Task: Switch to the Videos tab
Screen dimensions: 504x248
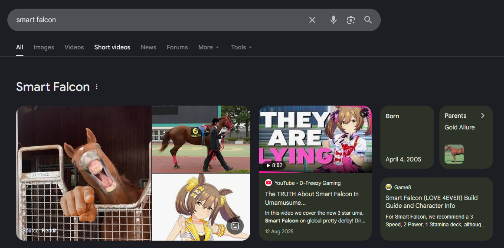Action: (x=74, y=47)
